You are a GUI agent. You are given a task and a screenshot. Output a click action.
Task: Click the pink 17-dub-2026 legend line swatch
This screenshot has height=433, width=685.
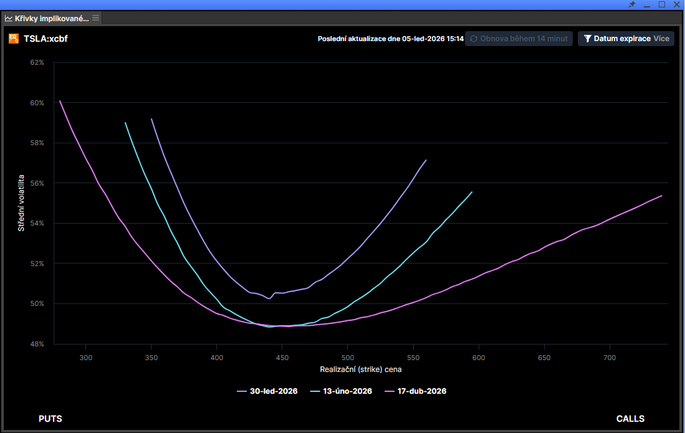[390, 391]
